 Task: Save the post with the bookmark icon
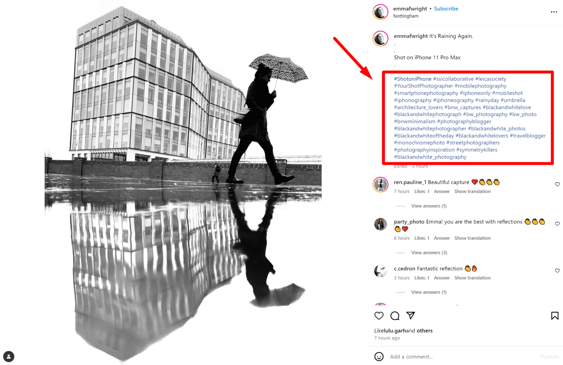coord(555,316)
